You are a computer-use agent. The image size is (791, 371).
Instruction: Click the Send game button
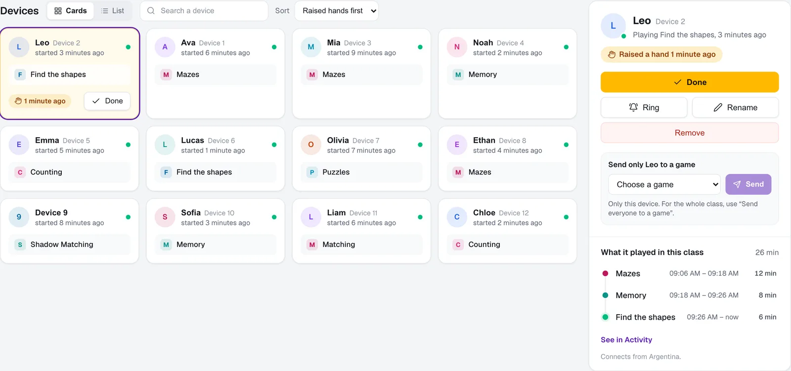click(748, 184)
